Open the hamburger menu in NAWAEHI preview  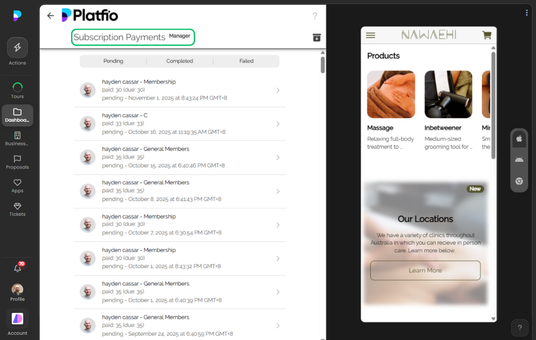click(371, 35)
